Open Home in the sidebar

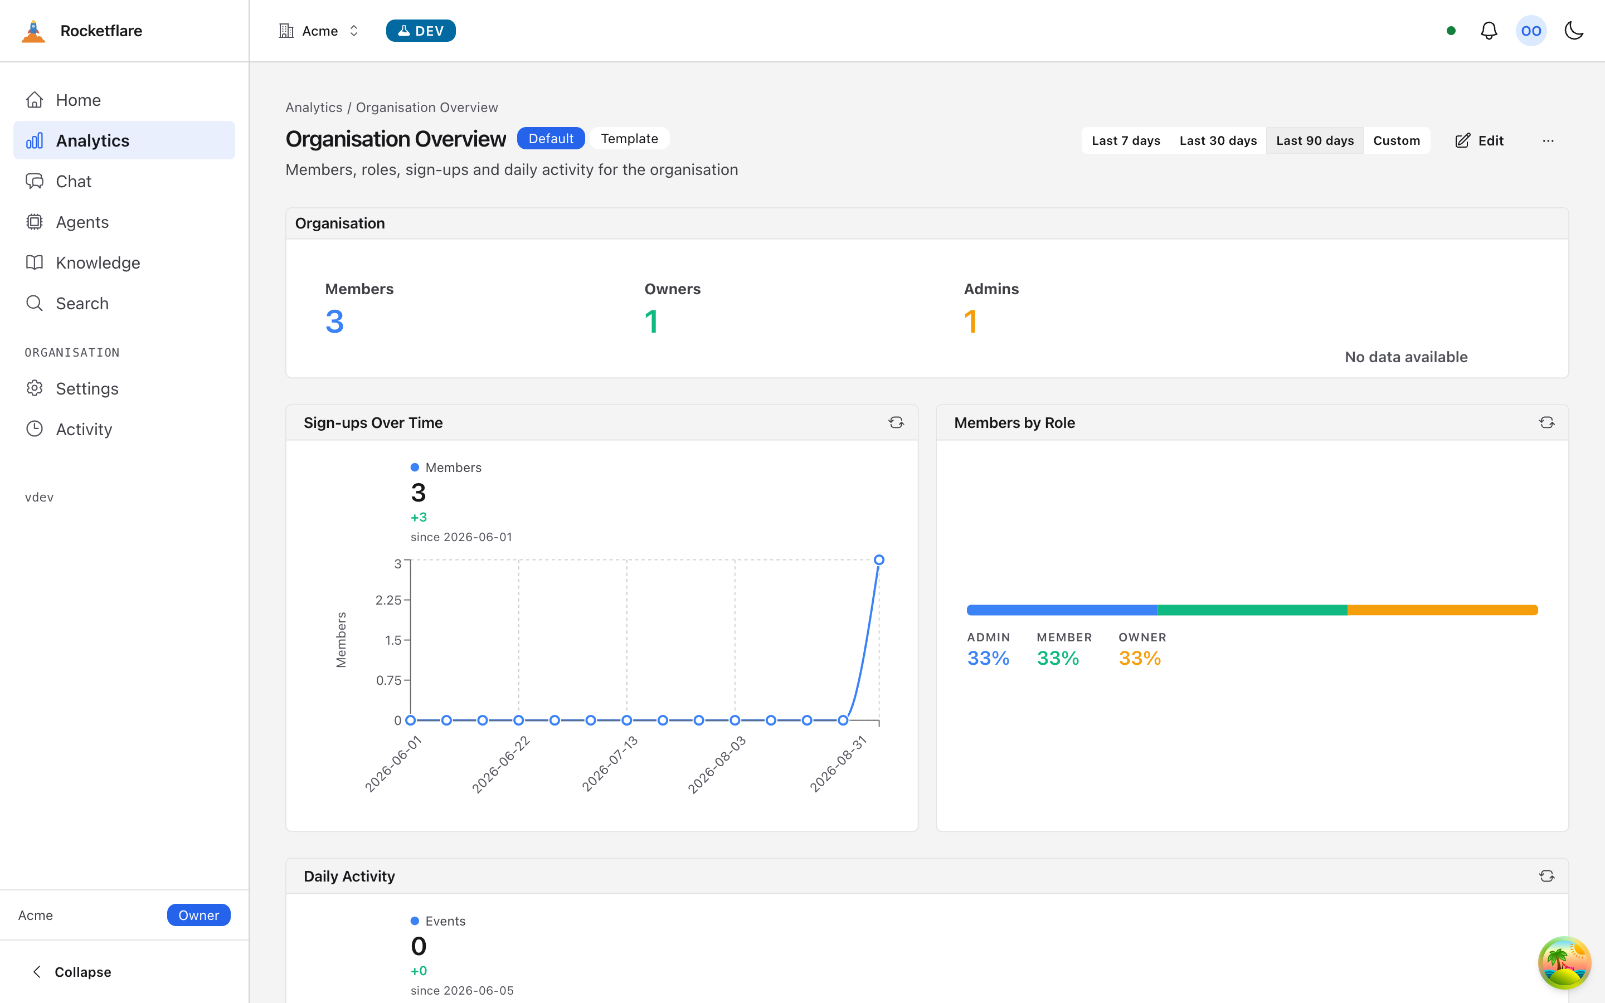(124, 100)
